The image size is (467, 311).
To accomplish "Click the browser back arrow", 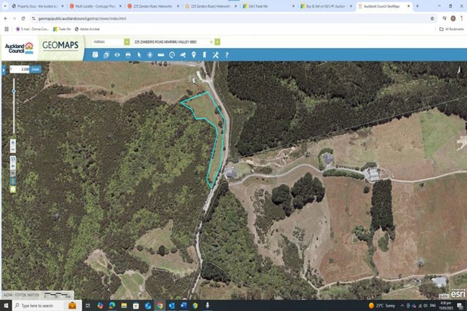I will click(5, 18).
